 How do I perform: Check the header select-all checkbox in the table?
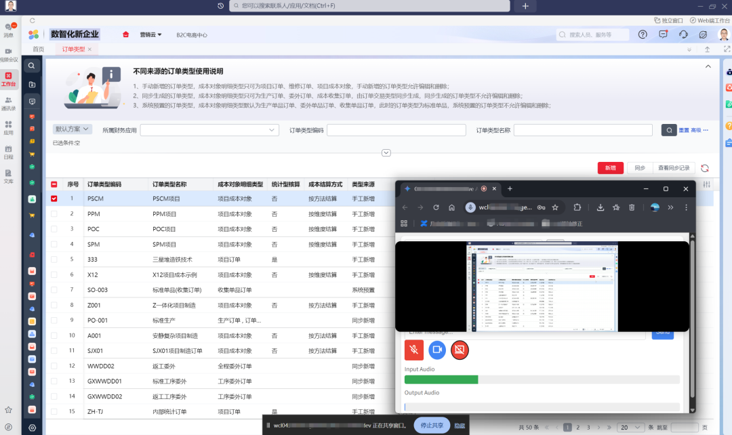pos(55,184)
